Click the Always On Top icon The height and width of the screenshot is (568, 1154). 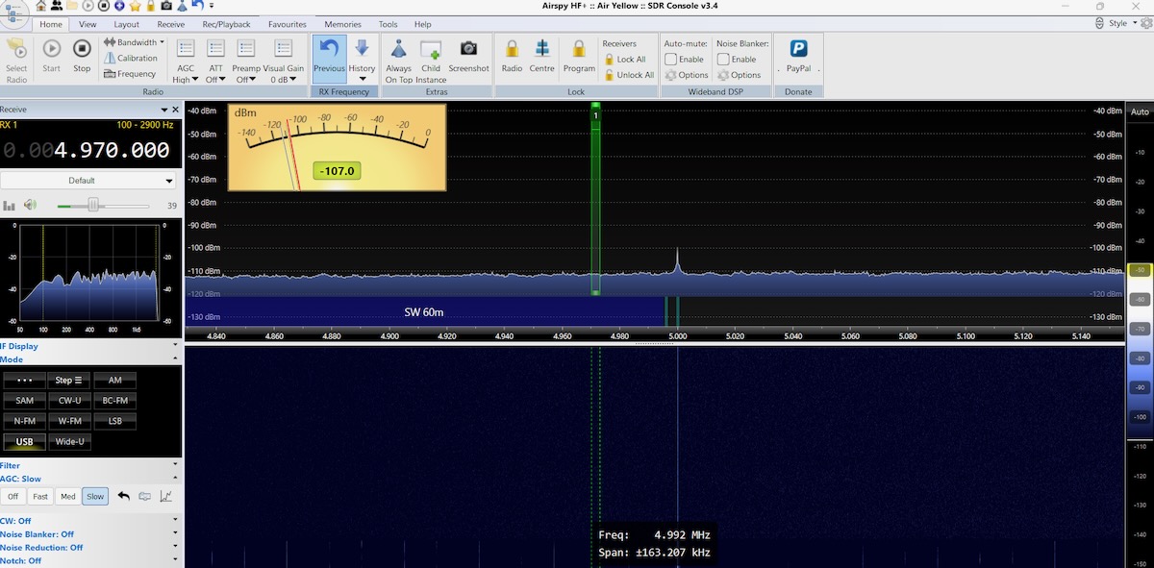(398, 49)
